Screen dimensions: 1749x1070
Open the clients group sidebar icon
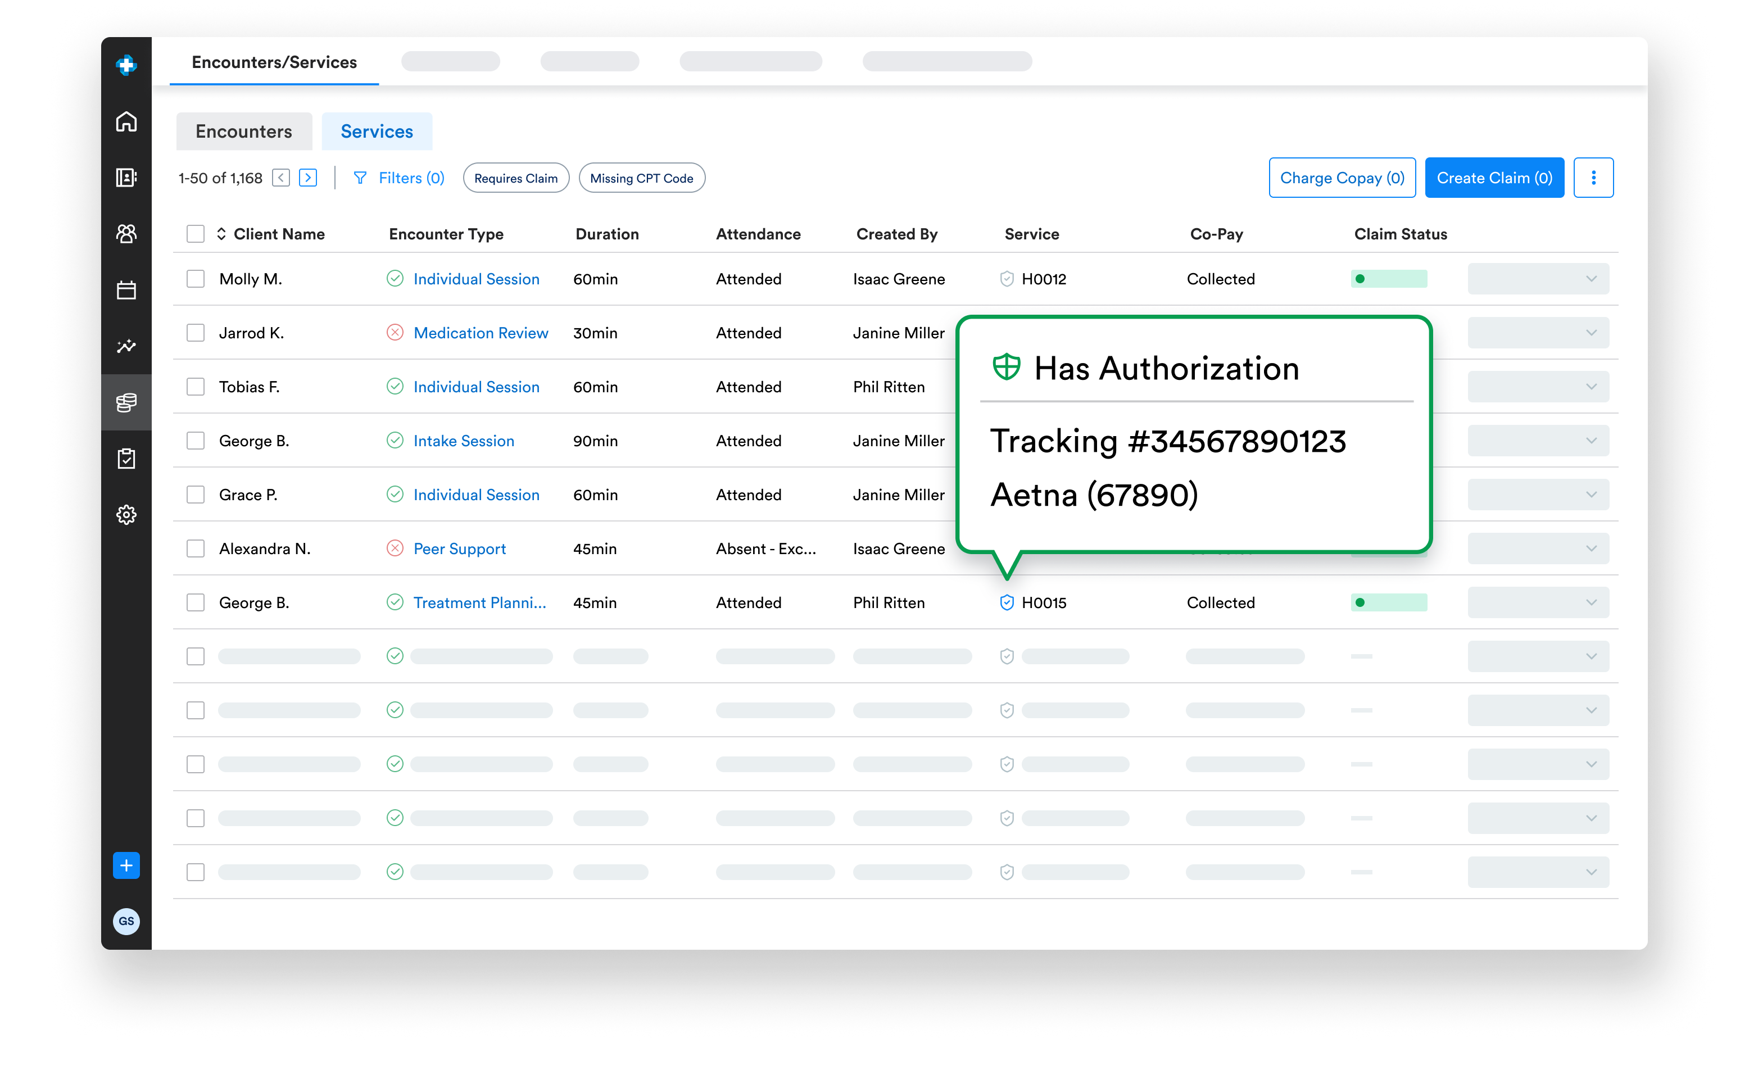pyautogui.click(x=126, y=233)
